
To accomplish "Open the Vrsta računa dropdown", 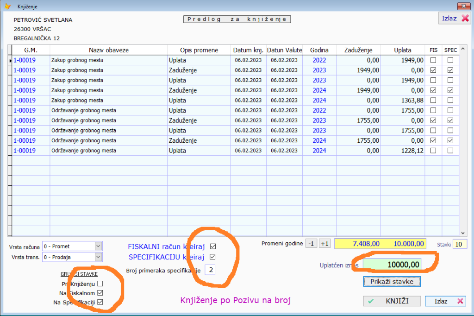I will coord(98,246).
